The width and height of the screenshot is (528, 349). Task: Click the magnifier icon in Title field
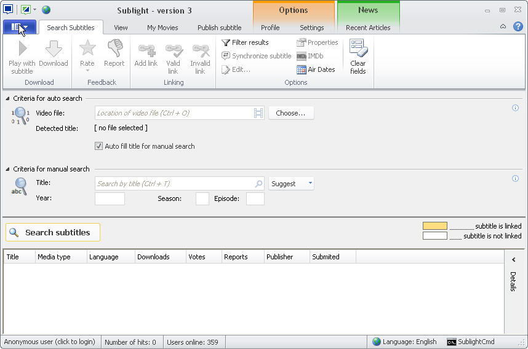point(258,184)
